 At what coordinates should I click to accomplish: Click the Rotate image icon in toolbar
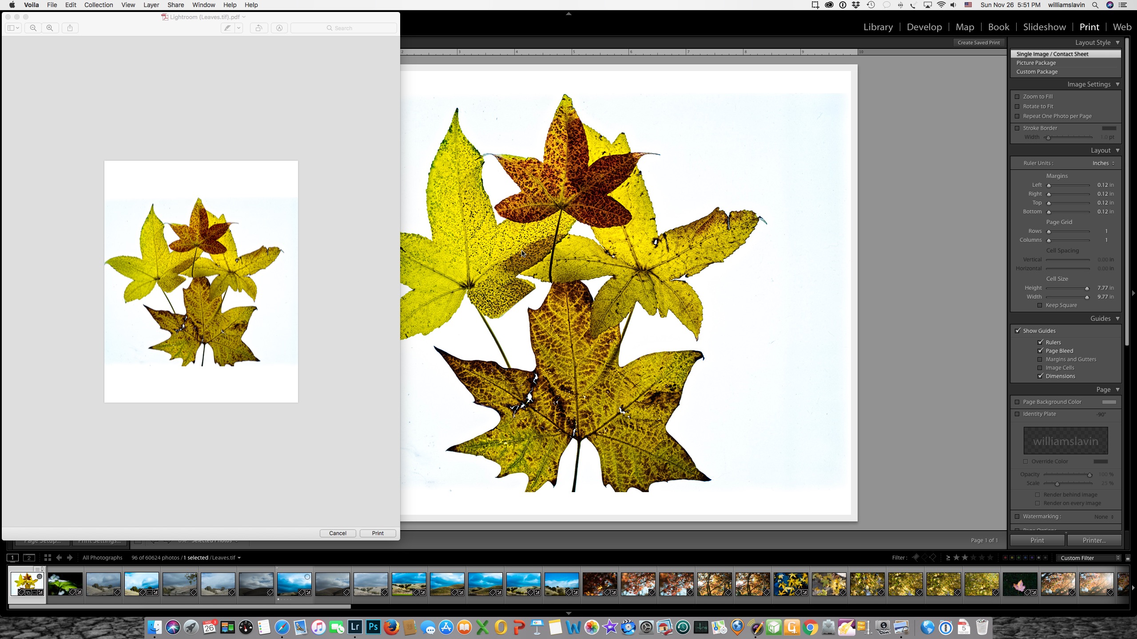tap(258, 28)
